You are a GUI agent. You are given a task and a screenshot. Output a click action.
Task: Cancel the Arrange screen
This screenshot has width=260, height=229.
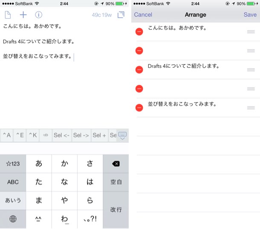coord(143,15)
